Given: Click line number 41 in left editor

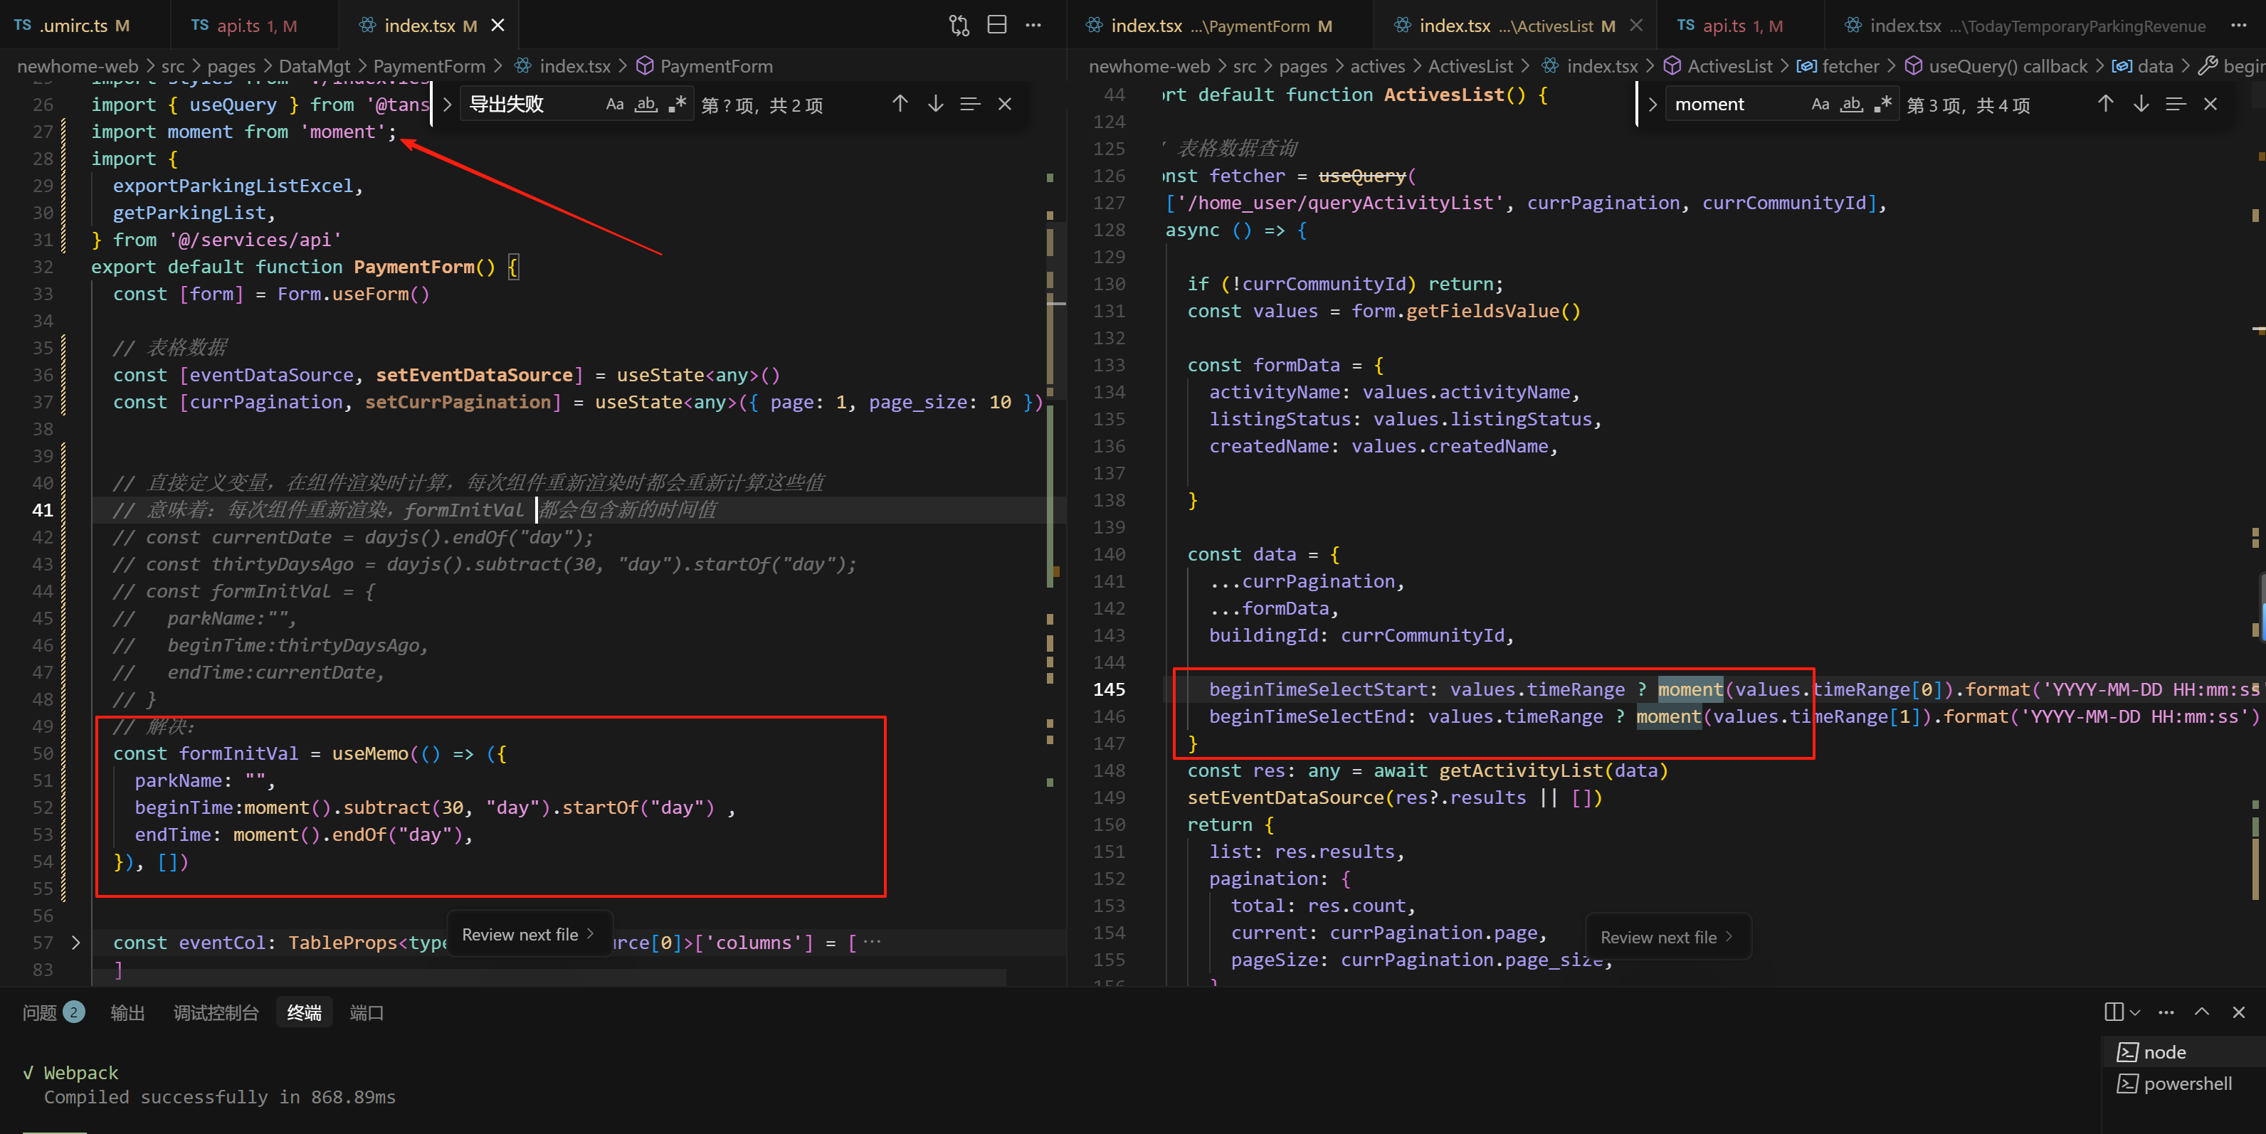Looking at the screenshot, I should (x=42, y=510).
